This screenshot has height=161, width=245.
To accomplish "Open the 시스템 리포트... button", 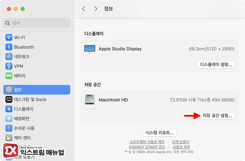I will [159, 133].
